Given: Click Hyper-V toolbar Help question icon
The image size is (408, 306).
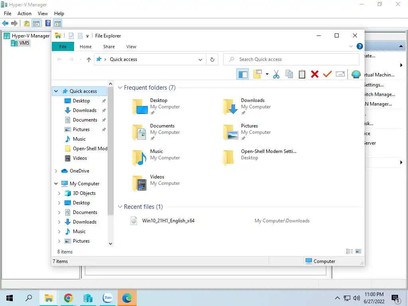Looking at the screenshot, I should click(48, 24).
